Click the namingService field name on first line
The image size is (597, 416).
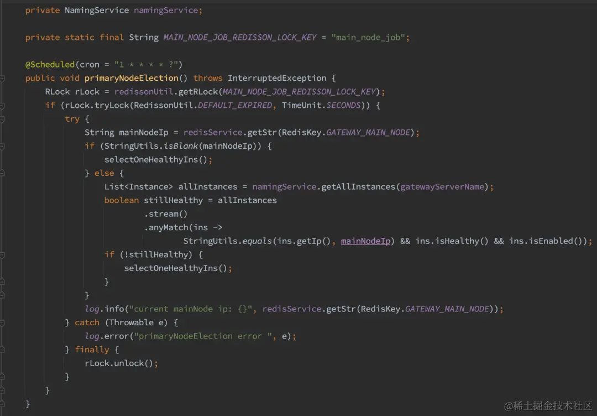(x=166, y=11)
